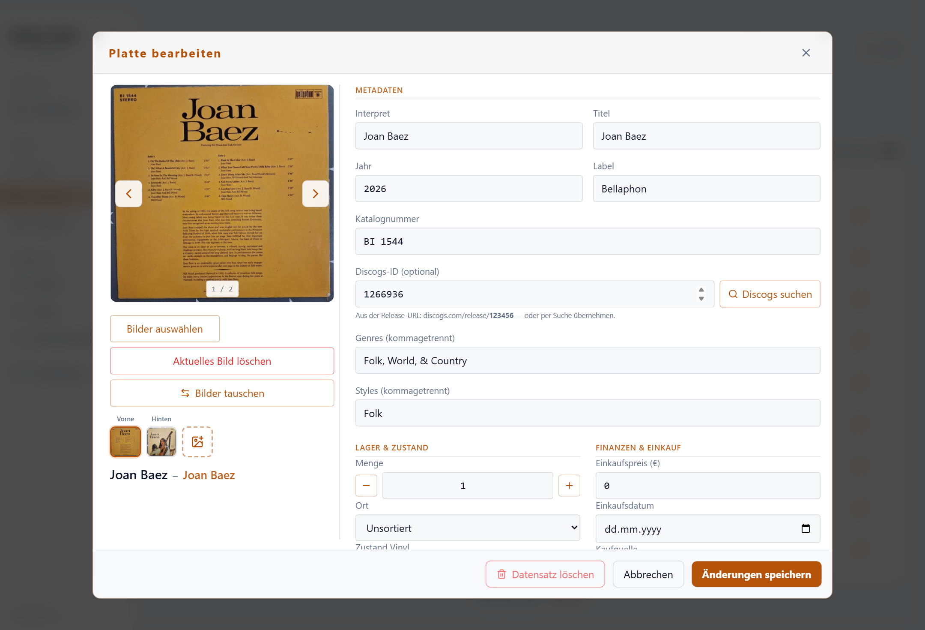This screenshot has width=925, height=630.
Task: Click the Einkaufsdatum date field
Action: [x=708, y=529]
